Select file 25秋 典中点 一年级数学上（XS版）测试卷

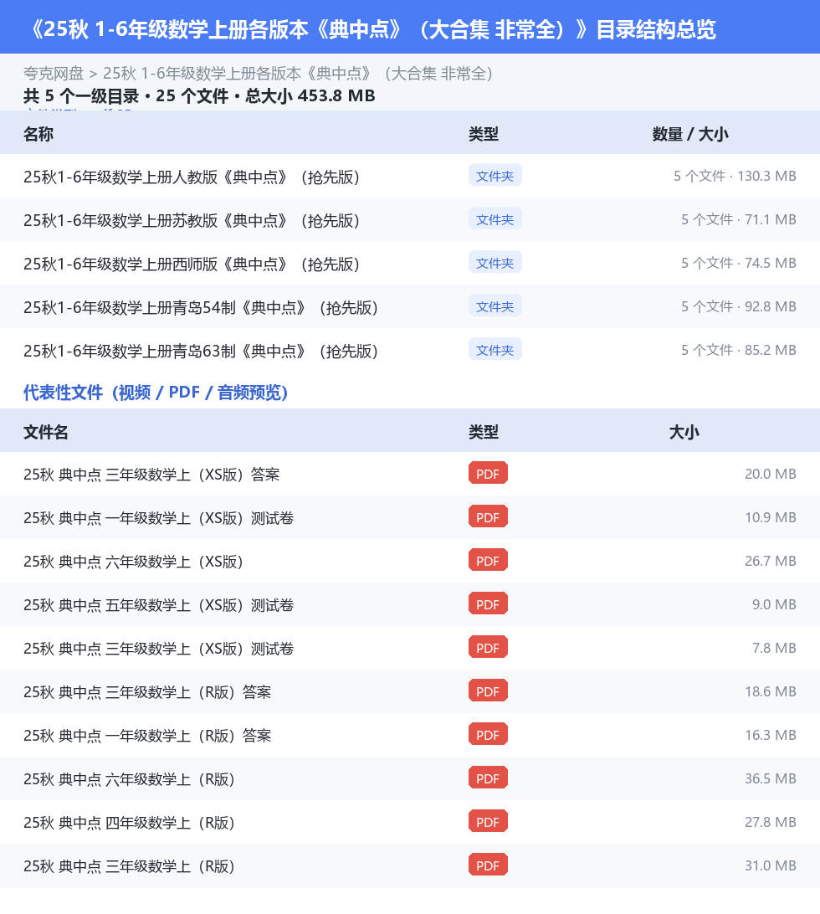(x=158, y=518)
